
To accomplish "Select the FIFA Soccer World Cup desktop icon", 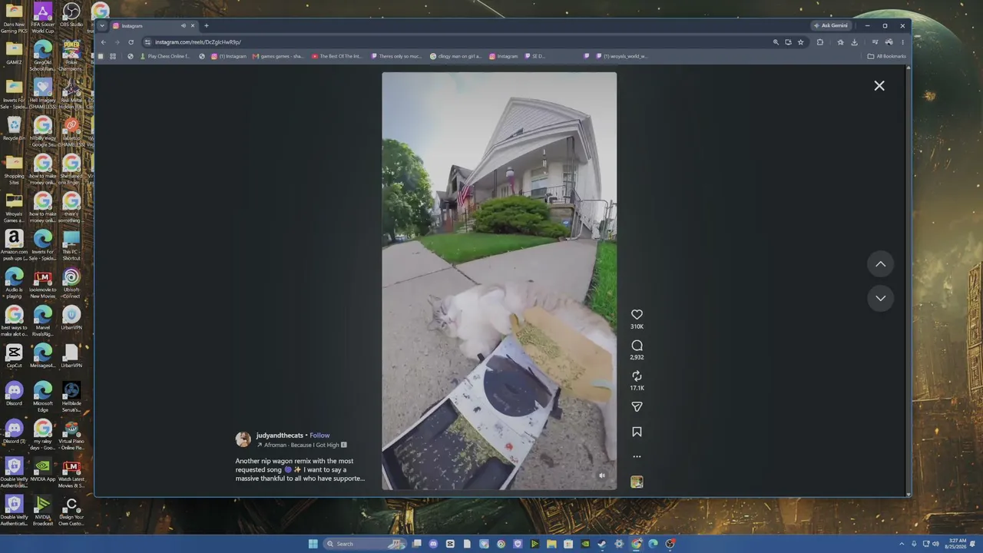I will (43, 18).
